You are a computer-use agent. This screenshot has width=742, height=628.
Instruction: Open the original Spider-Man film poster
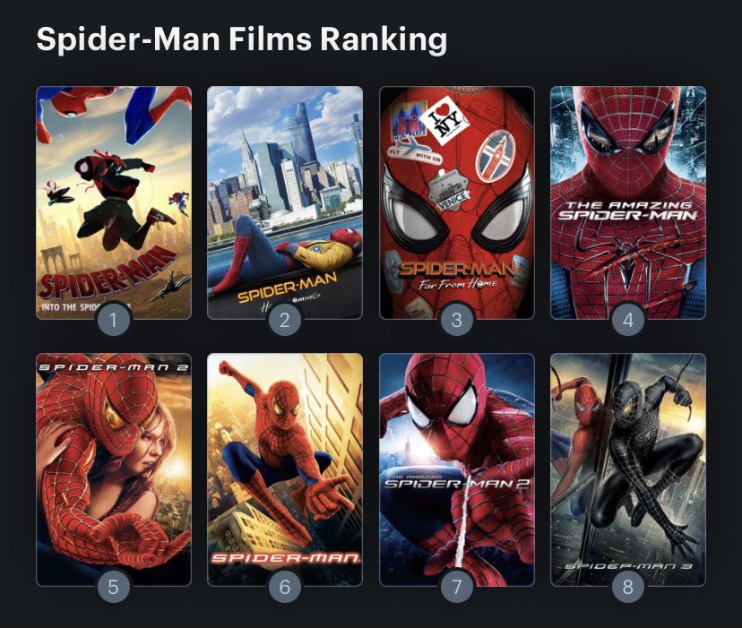click(x=285, y=469)
